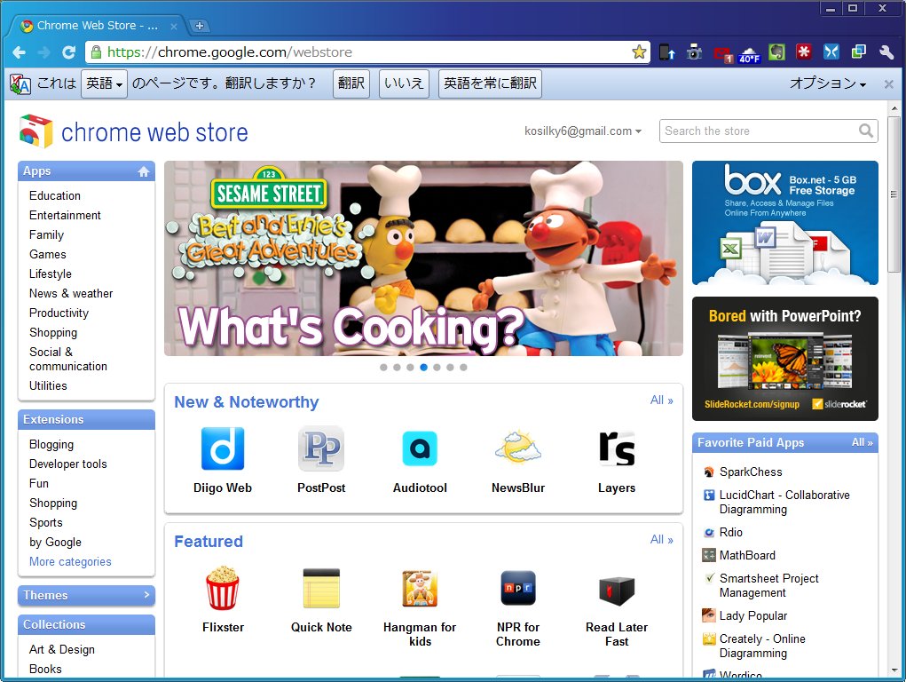Image resolution: width=906 pixels, height=682 pixels.
Task: Dismiss translation bar with いいえ button
Action: (x=404, y=83)
